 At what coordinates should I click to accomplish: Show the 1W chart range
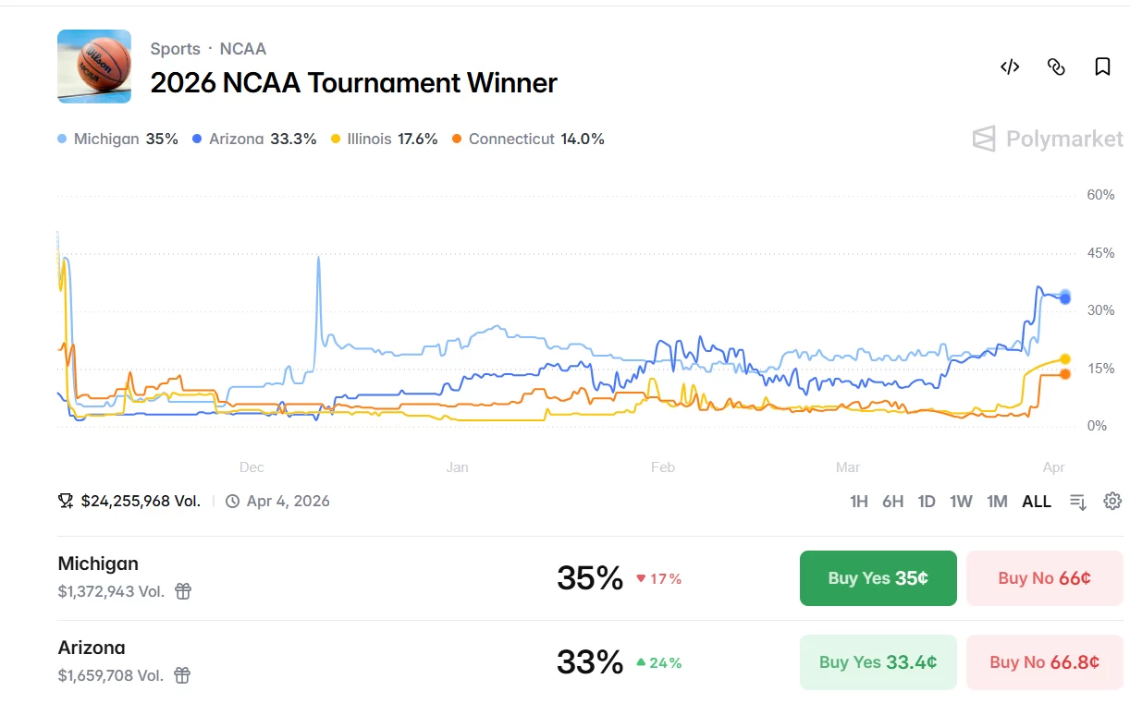coord(961,502)
